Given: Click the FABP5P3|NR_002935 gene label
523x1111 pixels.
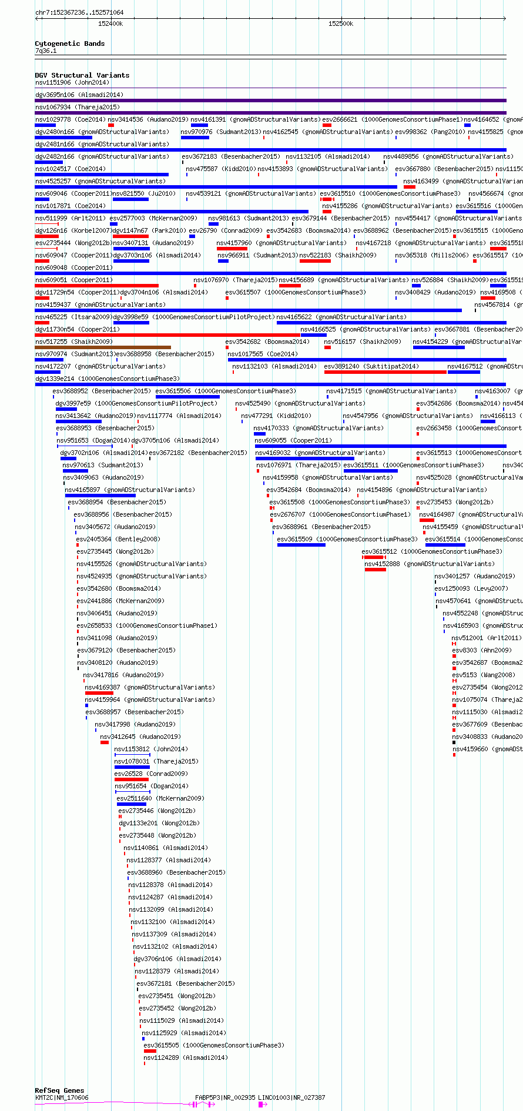Looking at the screenshot, I should 225,1097.
